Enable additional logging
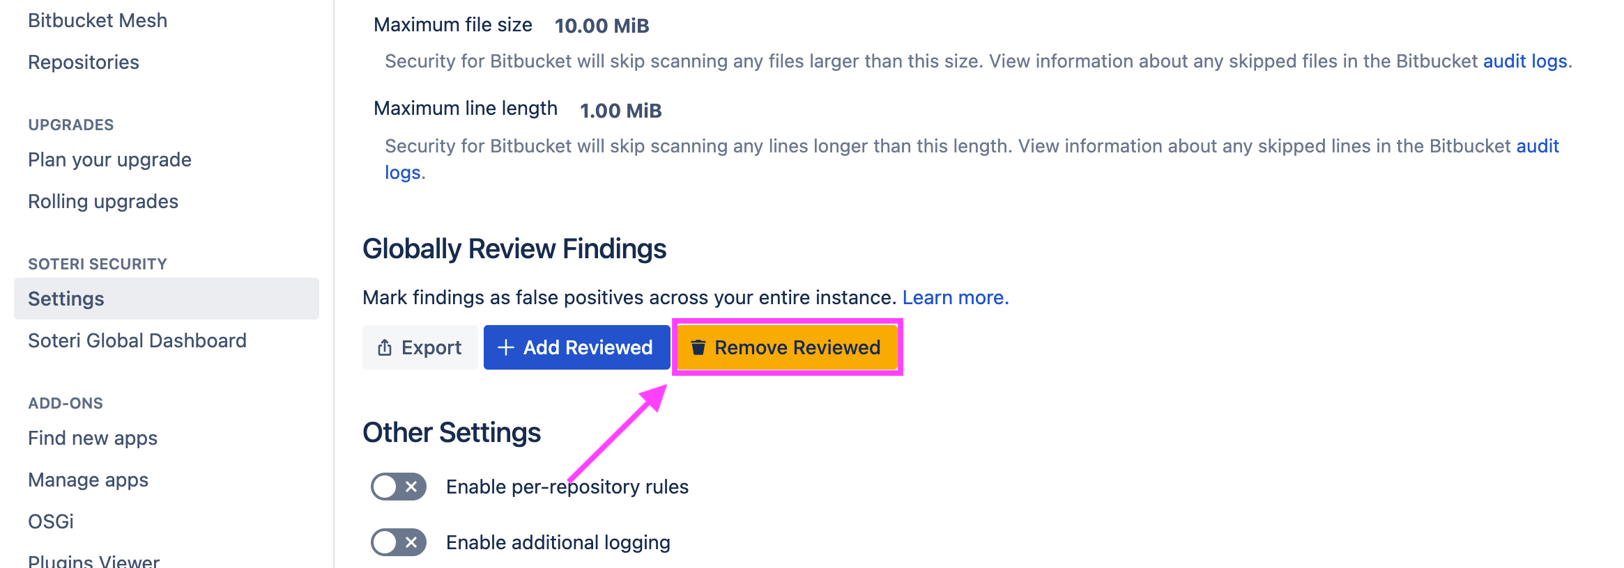This screenshot has height=568, width=1624. coord(397,542)
